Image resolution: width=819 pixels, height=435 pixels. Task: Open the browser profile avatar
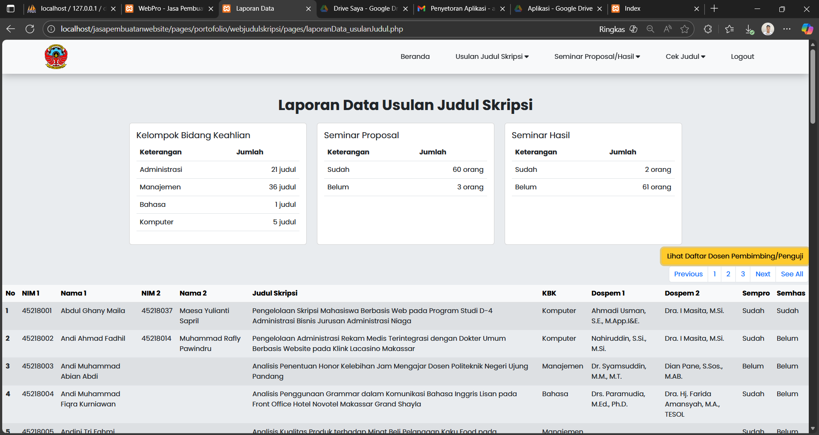(767, 29)
